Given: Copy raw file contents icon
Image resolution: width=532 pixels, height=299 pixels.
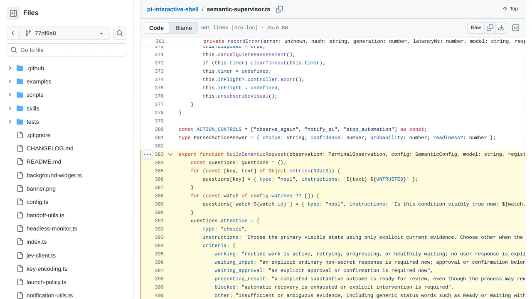Looking at the screenshot, I should [x=490, y=28].
